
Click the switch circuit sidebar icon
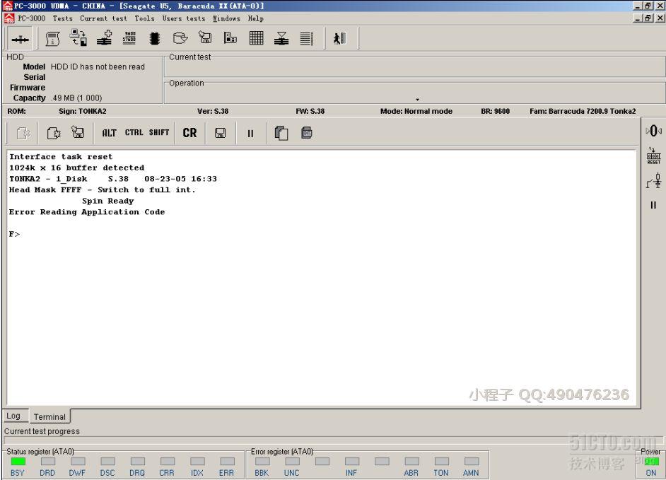pos(654,180)
